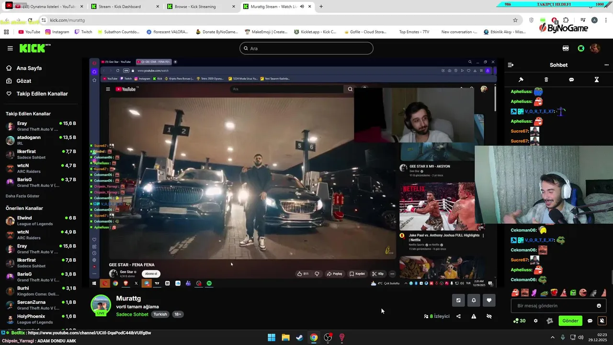Open Eray followed channel with 15,6 B viewers
The image size is (613, 345).
point(41,126)
